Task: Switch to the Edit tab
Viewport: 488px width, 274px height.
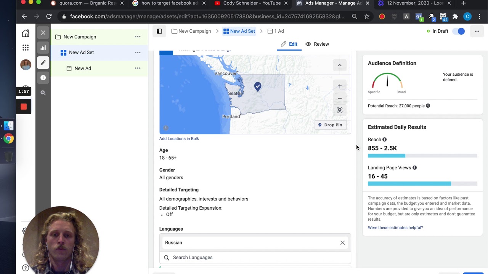Action: [289, 44]
